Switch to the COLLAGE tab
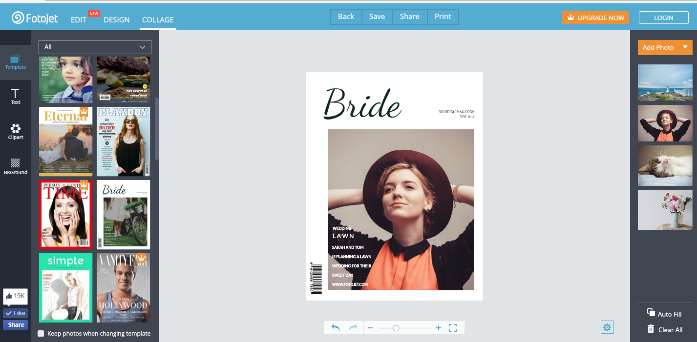 point(158,20)
